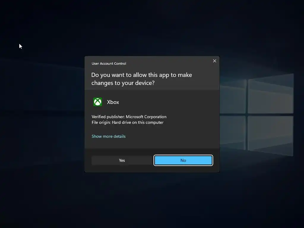Close the User Account Control dialog
304x228 pixels.
214,61
